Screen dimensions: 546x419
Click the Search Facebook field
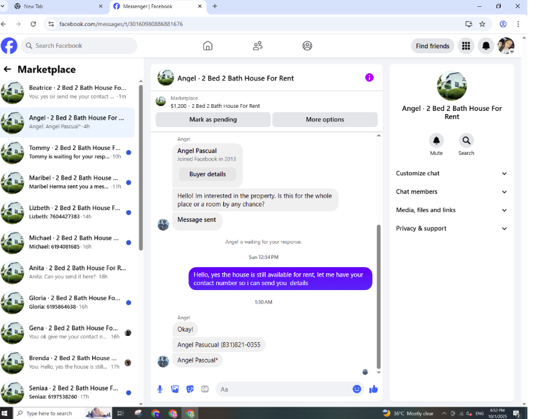[79, 46]
